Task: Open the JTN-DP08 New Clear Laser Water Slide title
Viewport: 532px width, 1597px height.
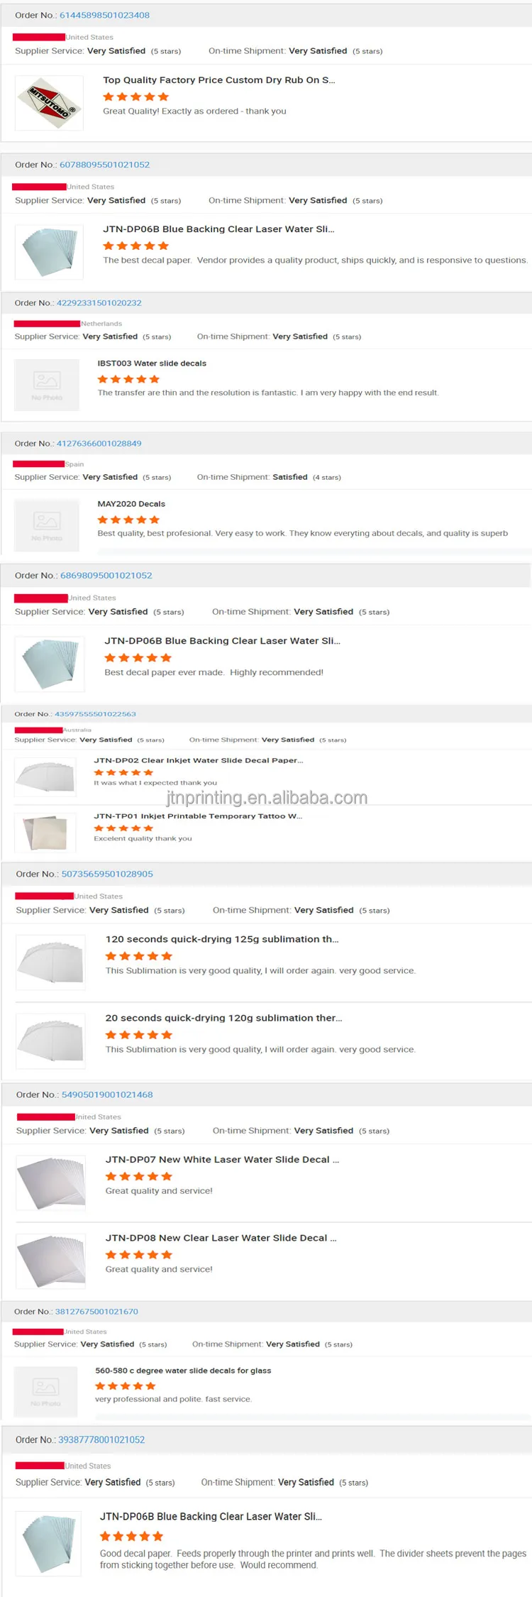Action: [x=221, y=1238]
